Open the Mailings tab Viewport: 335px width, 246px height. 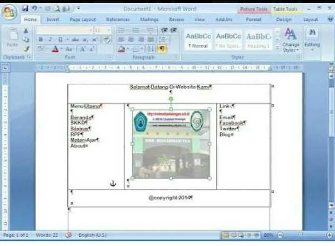[x=149, y=19]
